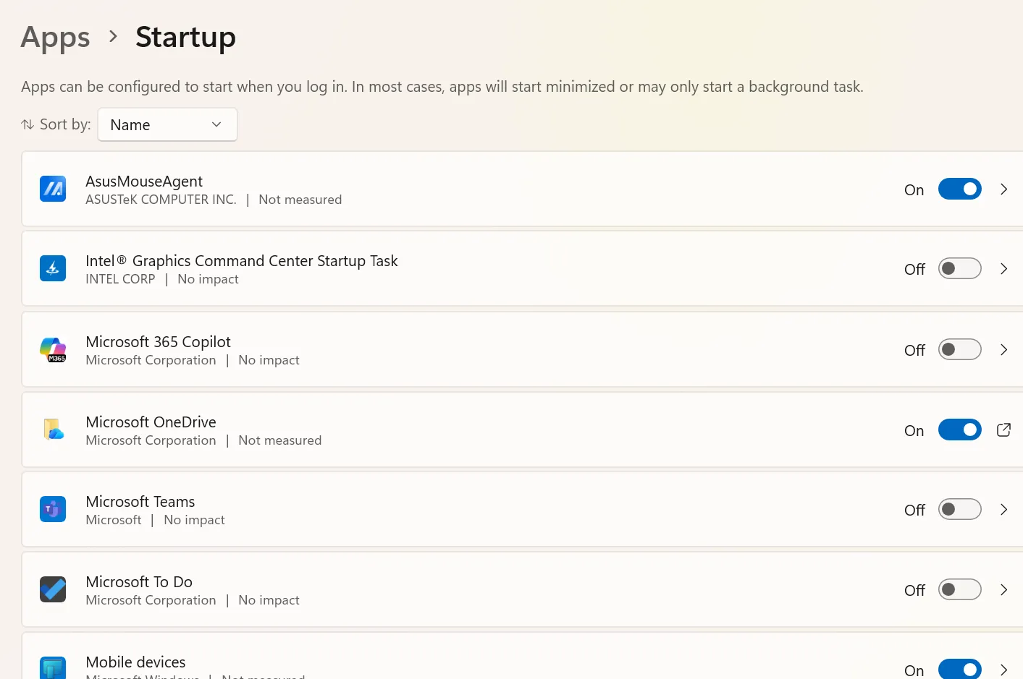Go back to Apps breadcrumb
Viewport: 1023px width, 679px height.
tap(56, 37)
